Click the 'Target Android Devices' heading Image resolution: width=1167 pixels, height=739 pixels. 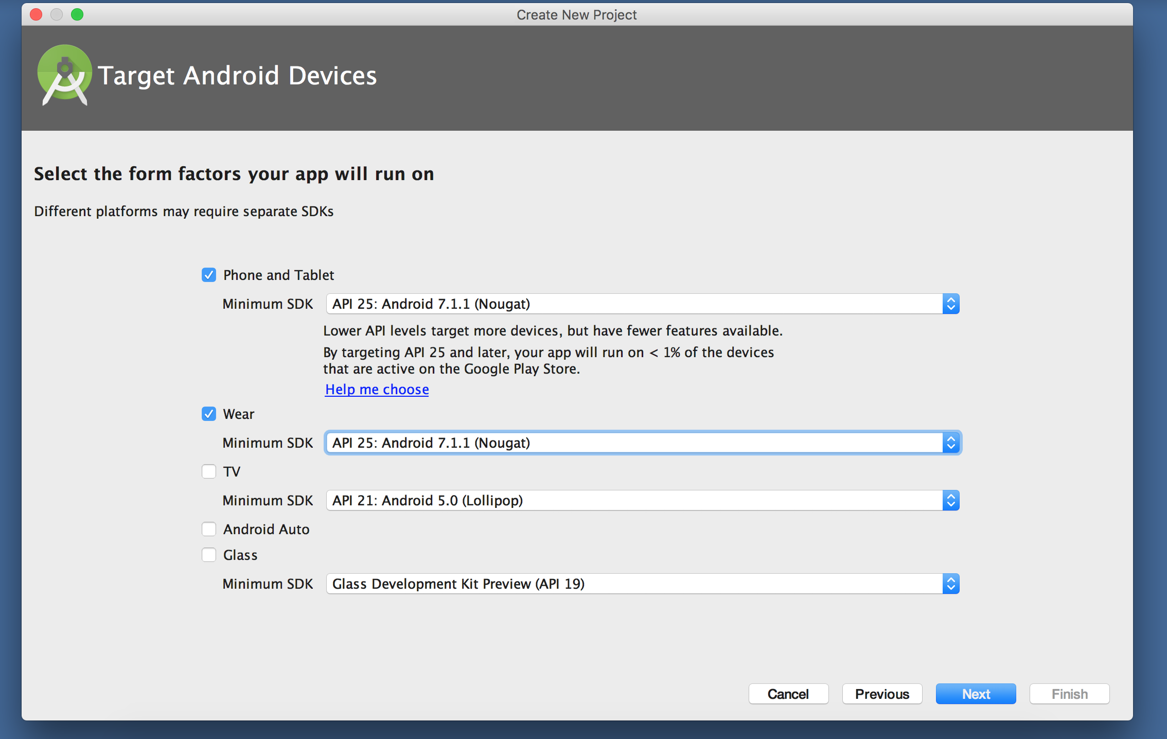click(x=237, y=76)
